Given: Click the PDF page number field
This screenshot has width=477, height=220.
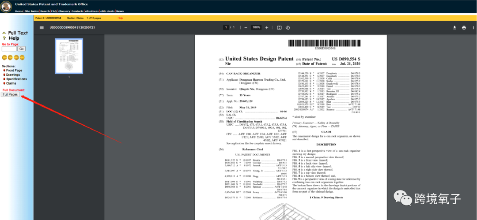Looking at the screenshot, I should click(x=226, y=28).
